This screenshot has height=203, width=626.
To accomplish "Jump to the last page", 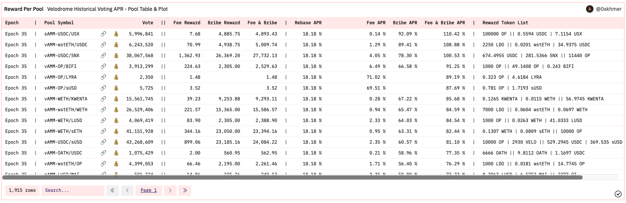I will tap(185, 190).
